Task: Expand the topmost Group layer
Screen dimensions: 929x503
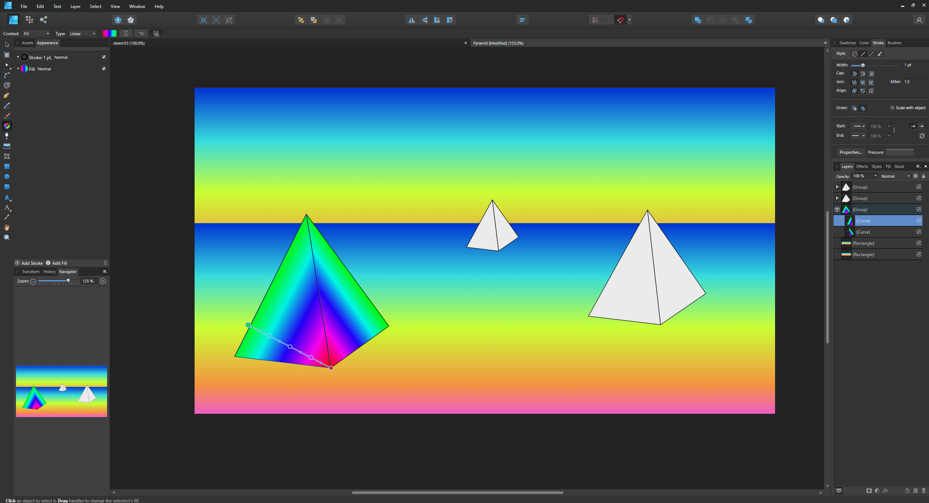Action: point(837,187)
